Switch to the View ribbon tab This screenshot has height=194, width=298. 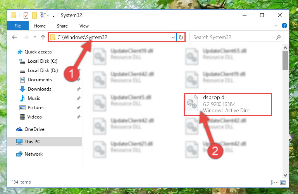point(84,26)
